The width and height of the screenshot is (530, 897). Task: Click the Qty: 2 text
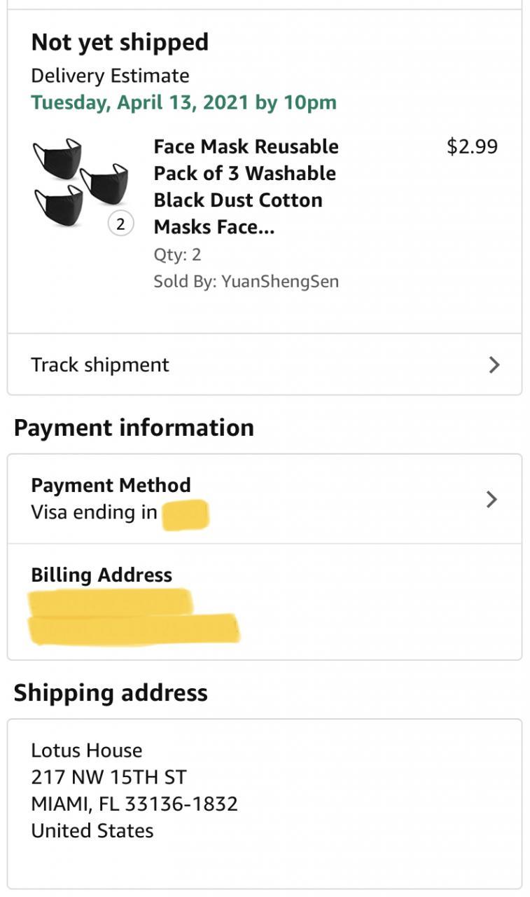pyautogui.click(x=177, y=254)
